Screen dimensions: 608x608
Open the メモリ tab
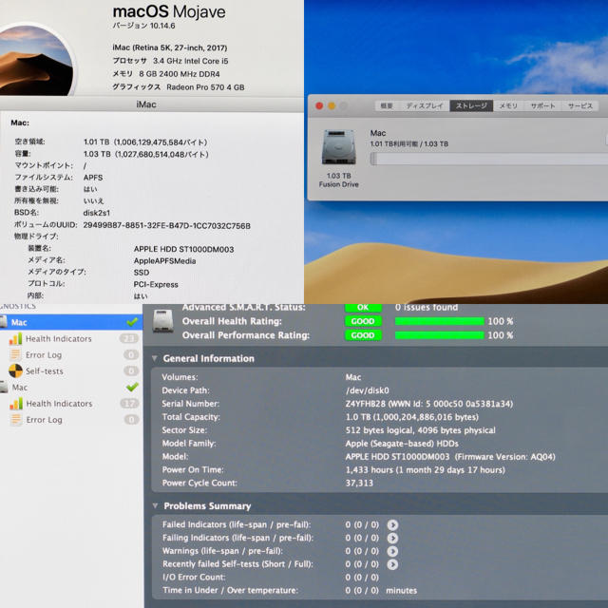tap(508, 105)
